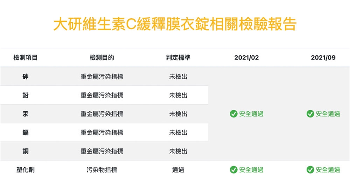This screenshot has width=350, height=195.
Task: Click the 判定標準 column header
Action: pos(178,57)
